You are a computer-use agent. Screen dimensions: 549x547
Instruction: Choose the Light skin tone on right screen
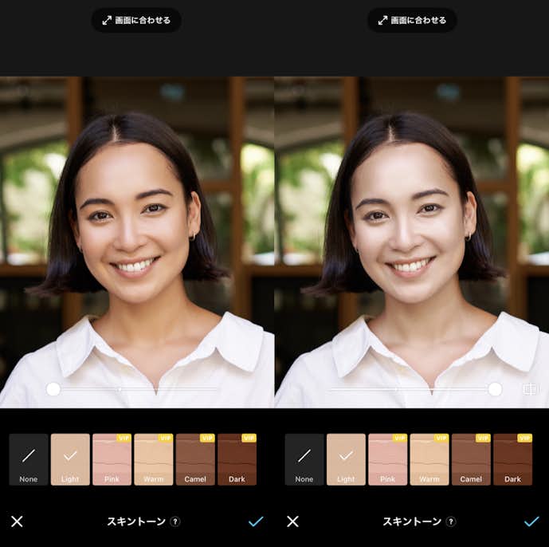(346, 460)
